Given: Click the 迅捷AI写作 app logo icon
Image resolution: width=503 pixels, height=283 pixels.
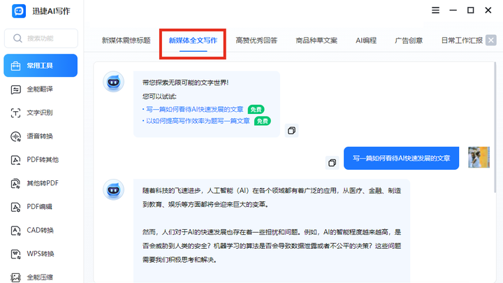Looking at the screenshot, I should pos(19,11).
